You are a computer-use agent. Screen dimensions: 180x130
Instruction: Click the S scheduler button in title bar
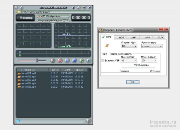(22, 8)
